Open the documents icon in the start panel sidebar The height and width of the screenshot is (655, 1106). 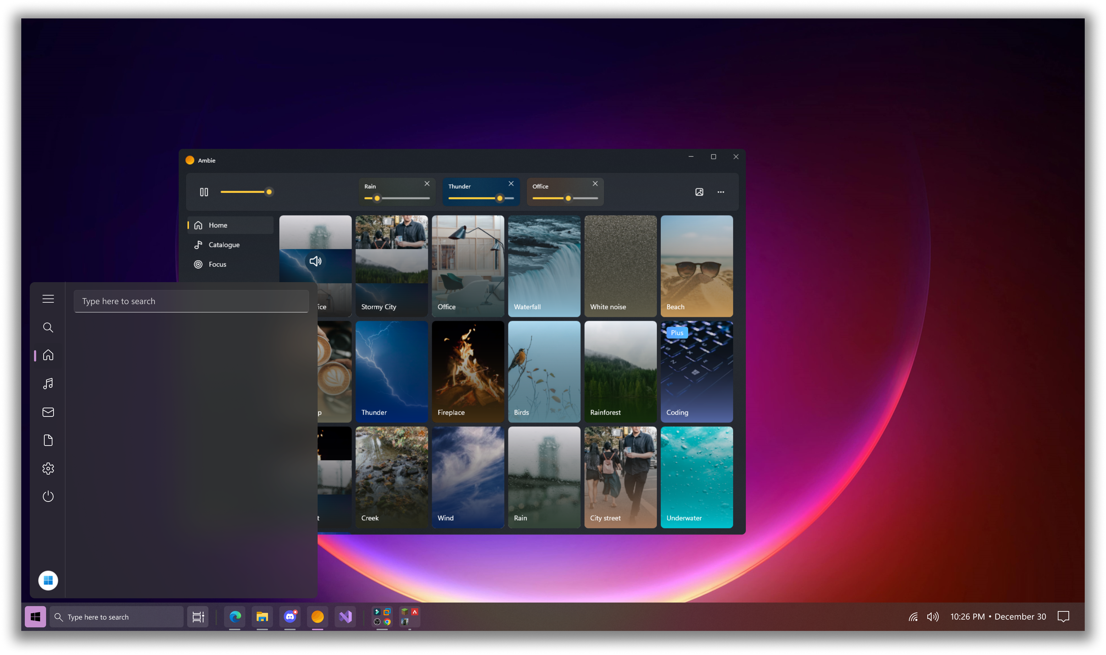tap(48, 441)
